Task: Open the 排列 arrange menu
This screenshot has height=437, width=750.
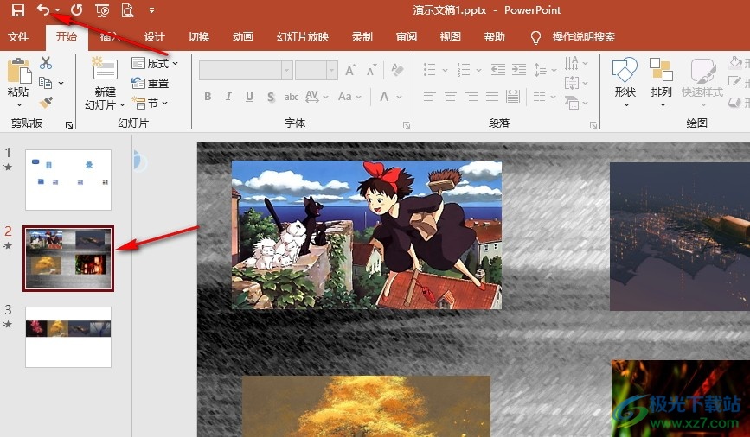Action: tap(662, 83)
